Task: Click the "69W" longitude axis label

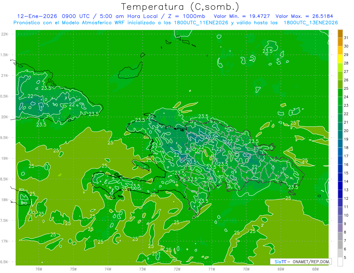Action: tap(281, 269)
